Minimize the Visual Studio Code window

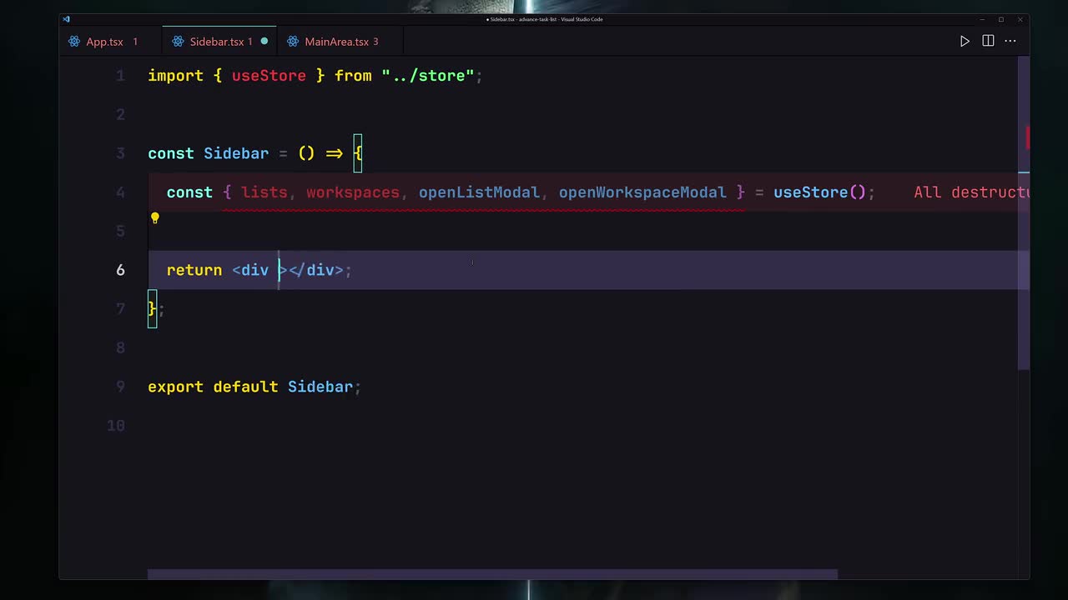(x=982, y=19)
